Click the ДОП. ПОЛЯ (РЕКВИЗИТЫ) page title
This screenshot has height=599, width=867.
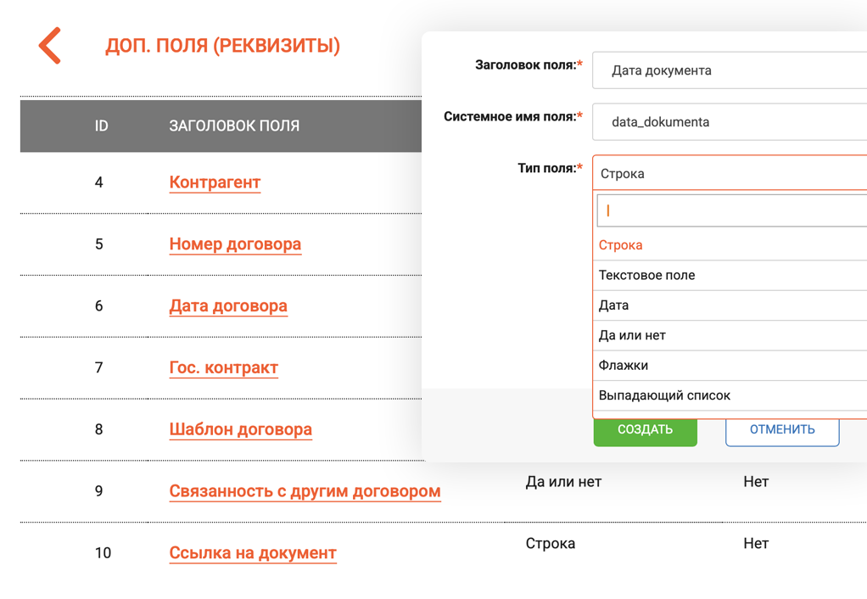point(223,45)
